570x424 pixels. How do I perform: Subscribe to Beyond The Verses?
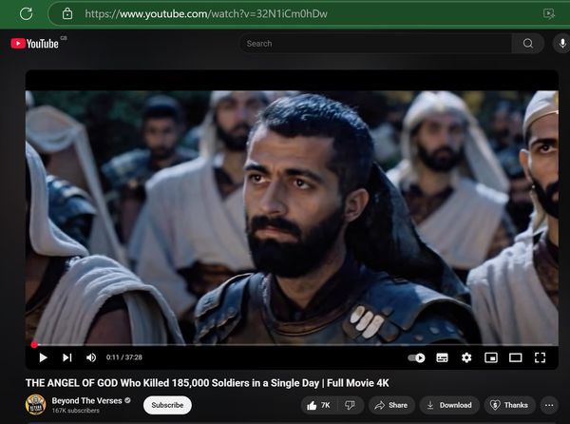point(167,405)
